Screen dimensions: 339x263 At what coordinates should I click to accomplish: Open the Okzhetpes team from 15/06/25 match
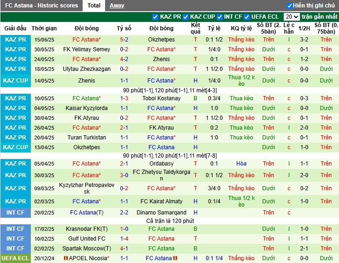coord(161,40)
